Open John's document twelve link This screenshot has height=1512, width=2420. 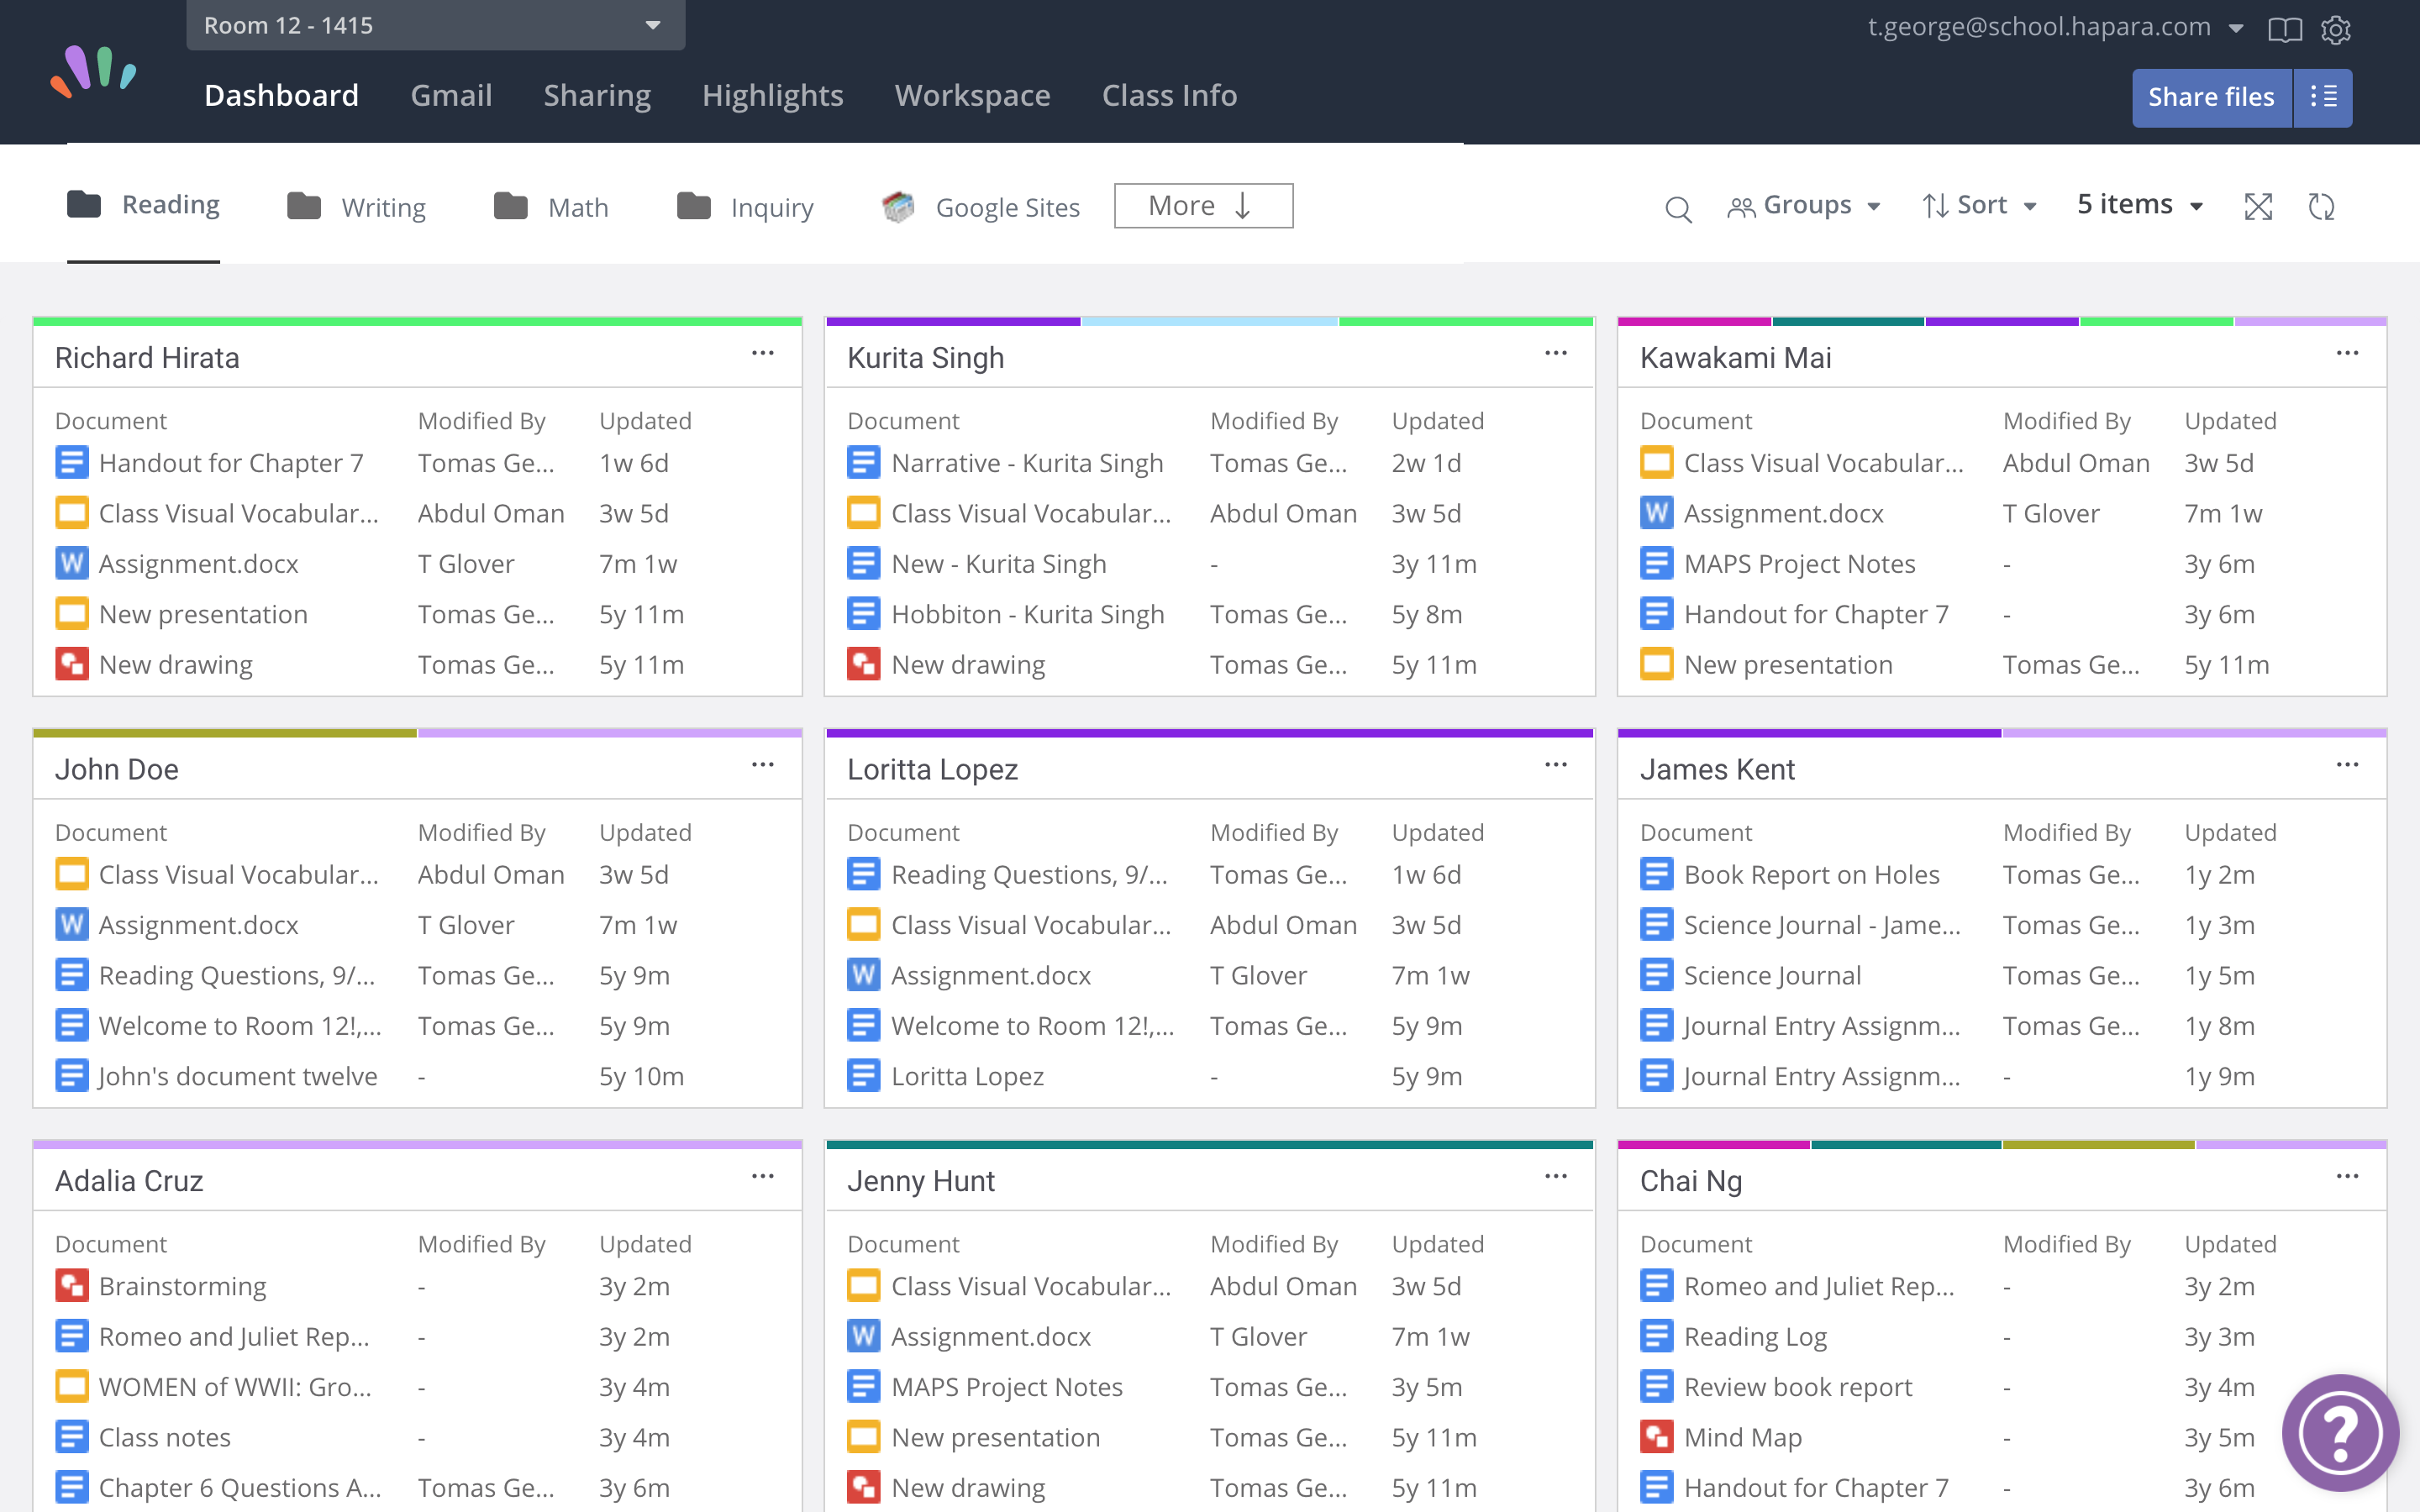click(238, 1076)
